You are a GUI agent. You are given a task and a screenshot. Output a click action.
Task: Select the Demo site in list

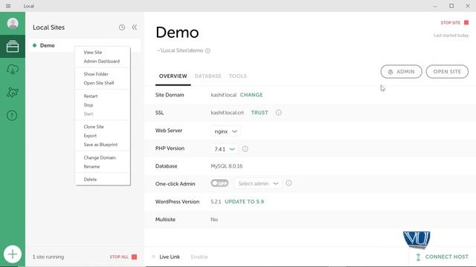(85, 45)
